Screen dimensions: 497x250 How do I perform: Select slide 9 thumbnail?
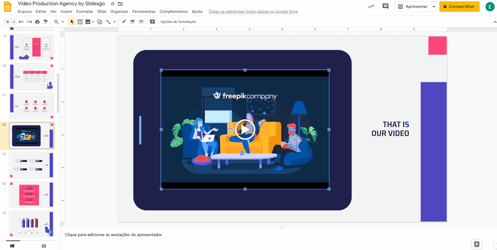32,47
